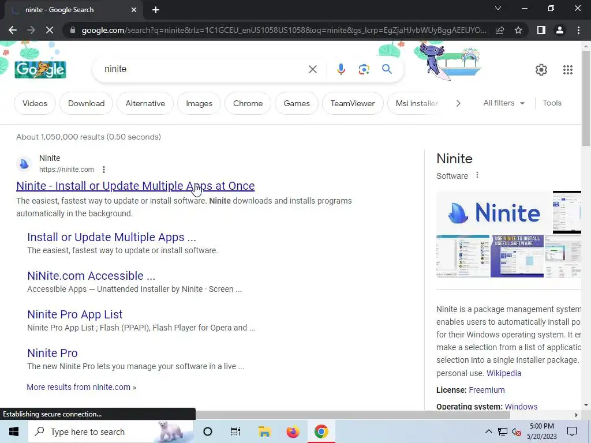Open the Ninite logo image

[493, 212]
